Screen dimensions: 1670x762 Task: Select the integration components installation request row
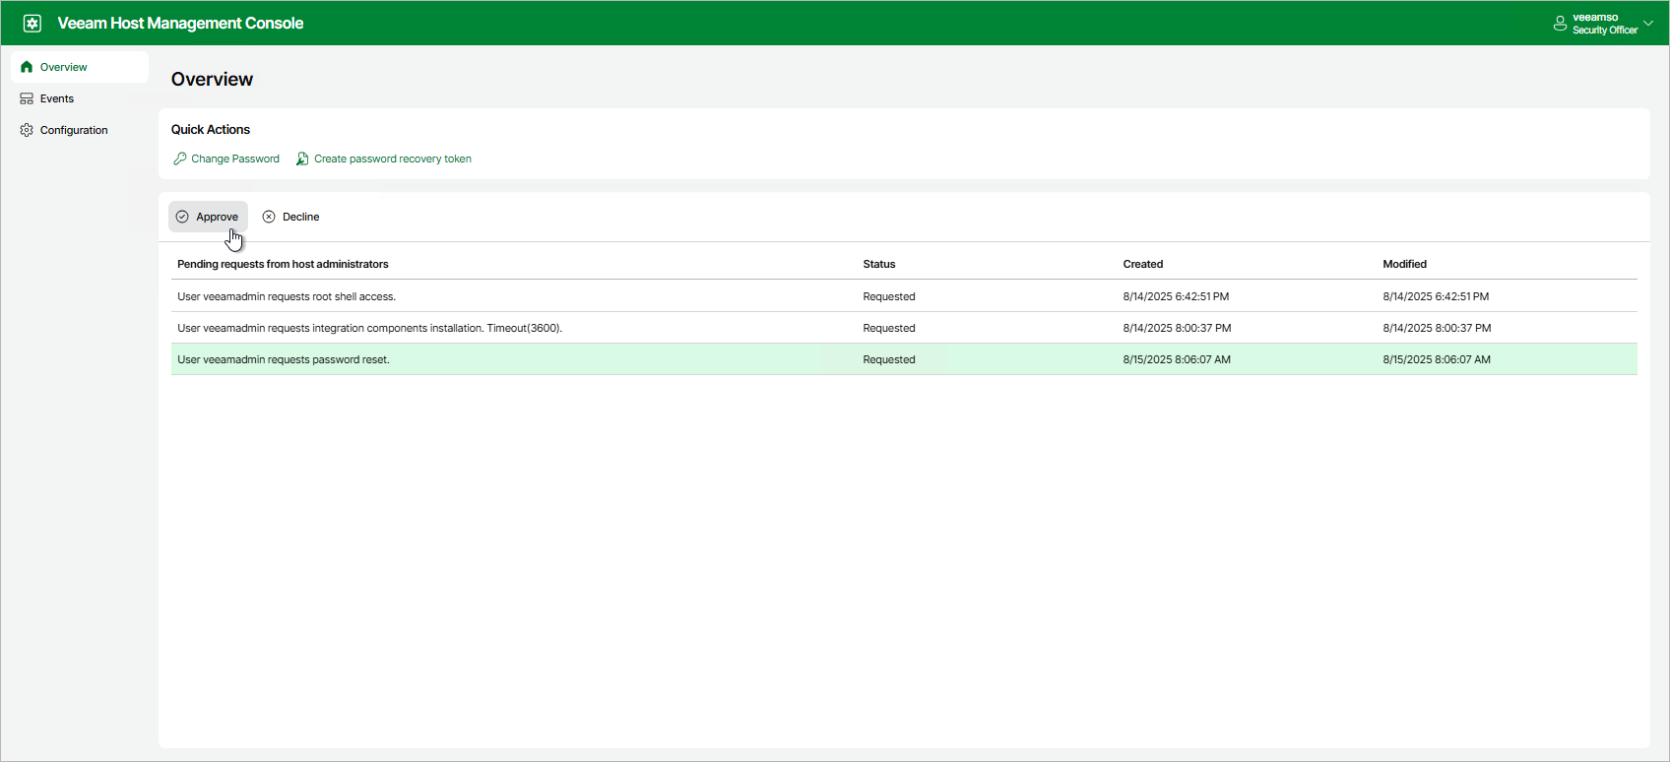point(904,328)
